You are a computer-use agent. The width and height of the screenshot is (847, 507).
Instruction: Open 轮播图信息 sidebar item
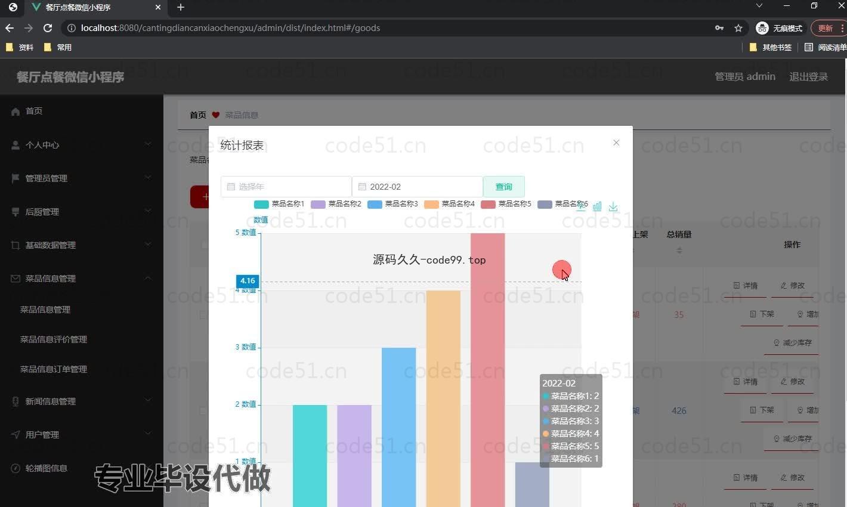[x=82, y=468]
